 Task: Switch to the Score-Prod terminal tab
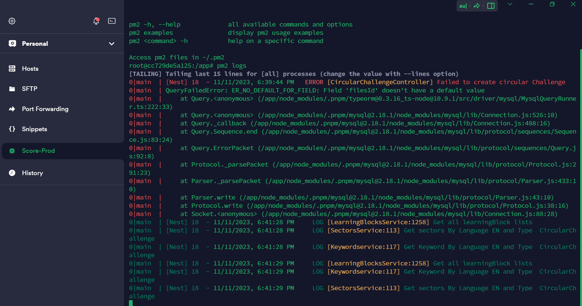38,151
